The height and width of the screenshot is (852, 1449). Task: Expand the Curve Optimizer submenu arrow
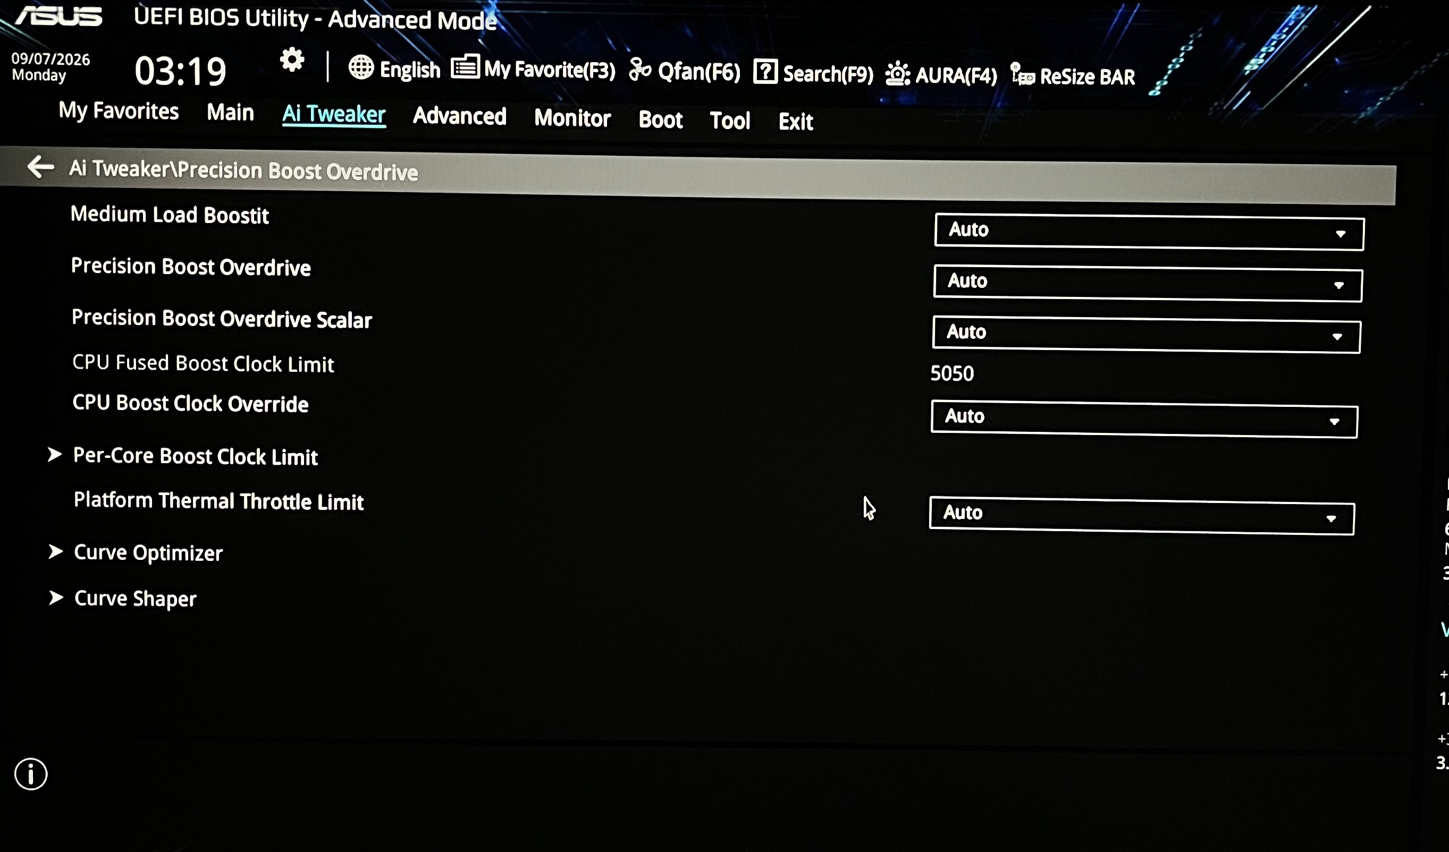(56, 551)
